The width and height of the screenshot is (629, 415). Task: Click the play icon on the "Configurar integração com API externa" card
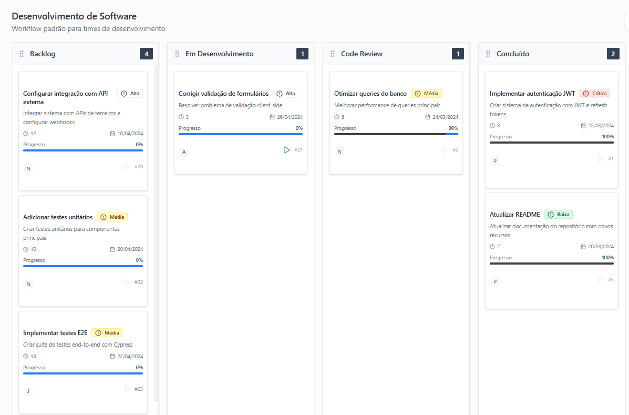tap(126, 166)
